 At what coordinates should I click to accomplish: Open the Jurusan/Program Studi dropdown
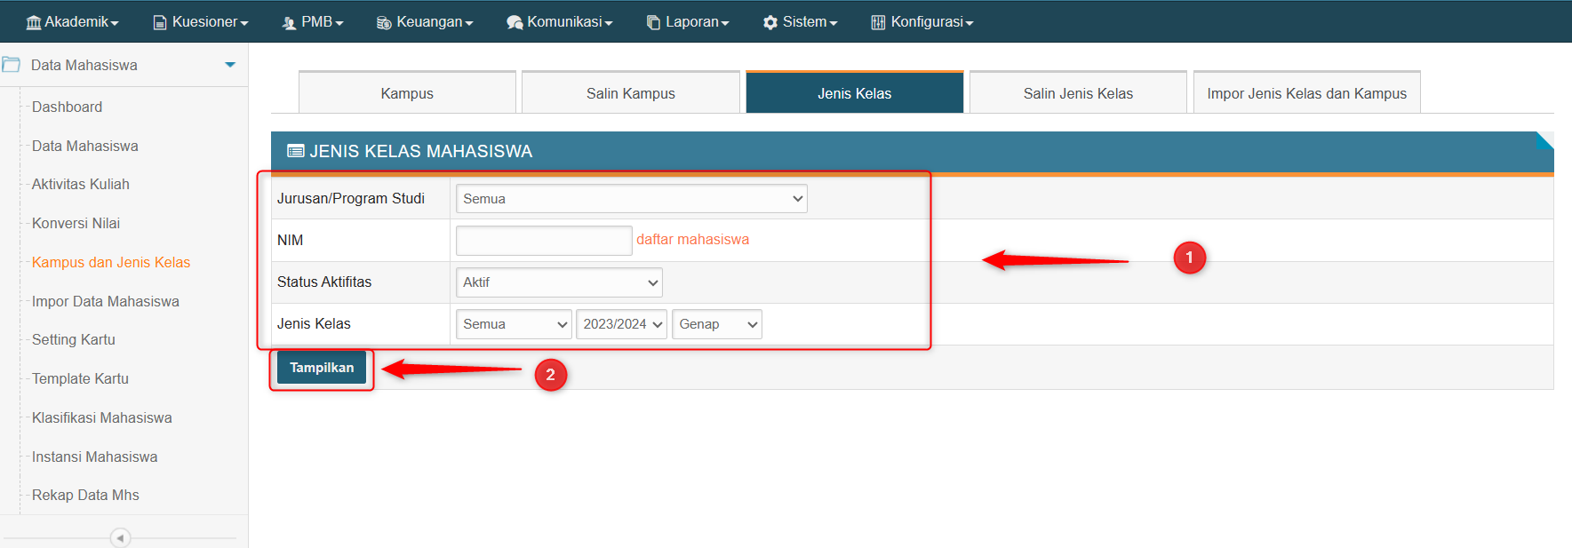coord(631,199)
